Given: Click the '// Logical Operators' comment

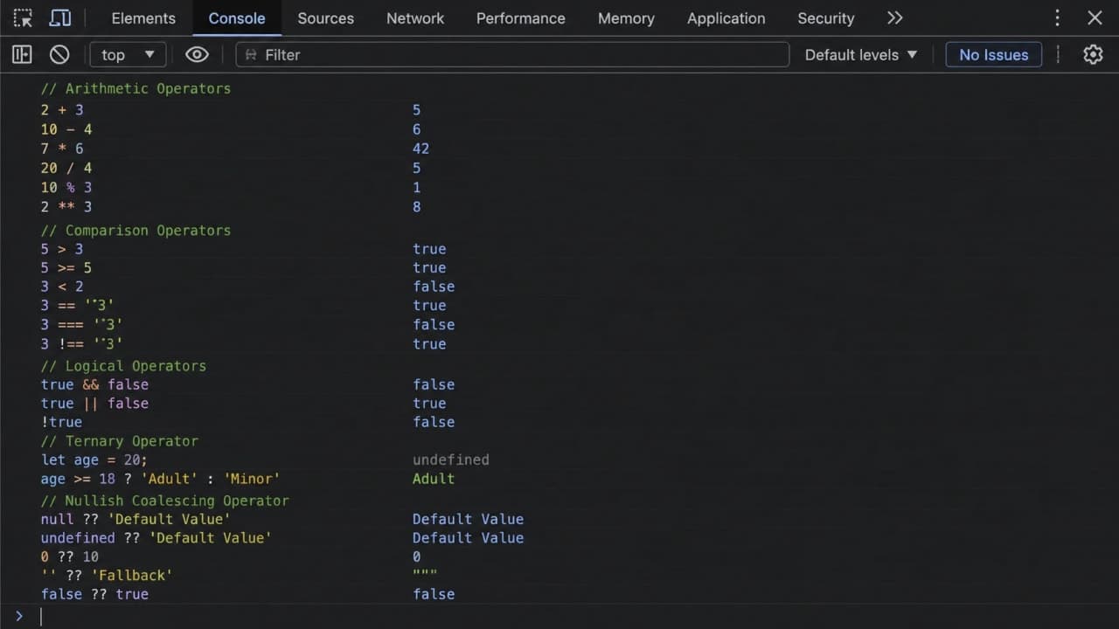Looking at the screenshot, I should click(123, 366).
